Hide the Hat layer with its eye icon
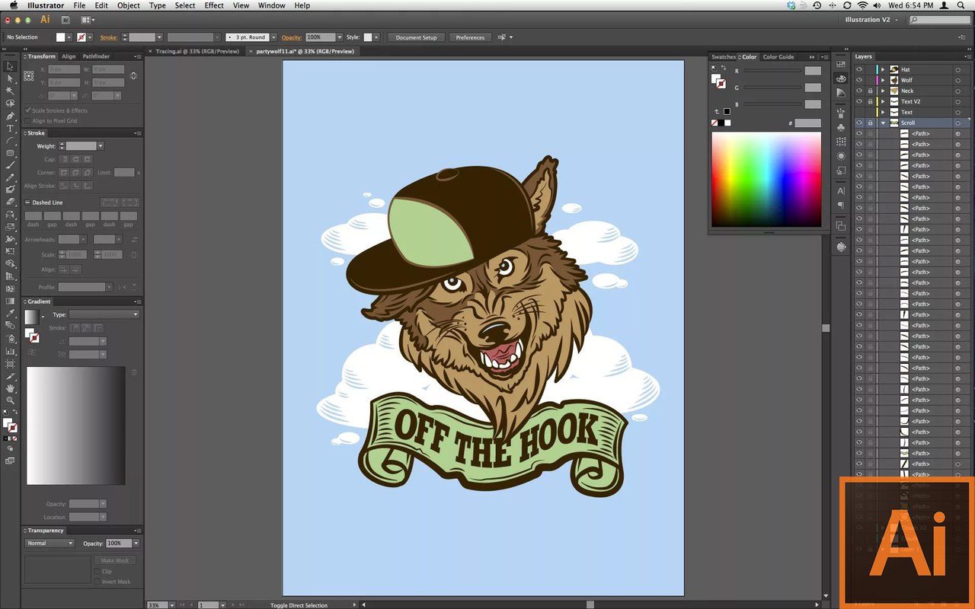 click(859, 69)
